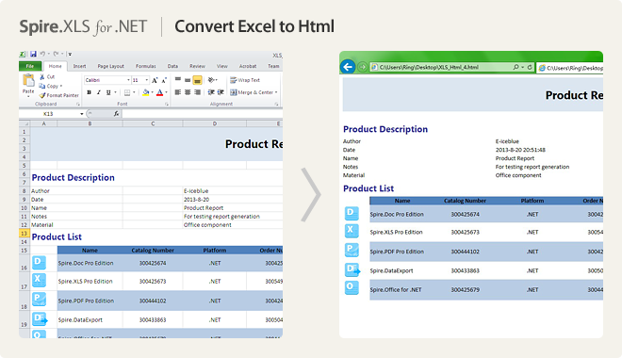Viewport: 622px width, 358px height.
Task: Click the Cut scissors button
Action: click(47, 76)
